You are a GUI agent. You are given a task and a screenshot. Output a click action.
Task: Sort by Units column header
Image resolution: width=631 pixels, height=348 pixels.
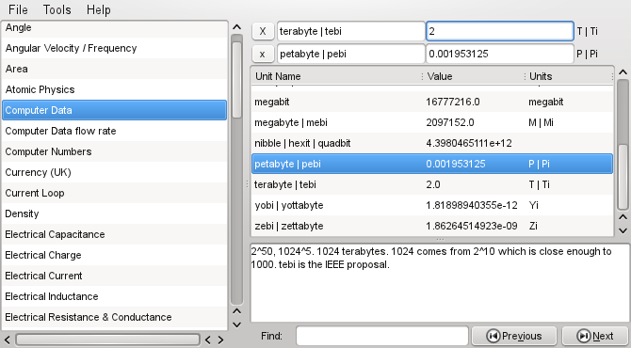point(570,76)
